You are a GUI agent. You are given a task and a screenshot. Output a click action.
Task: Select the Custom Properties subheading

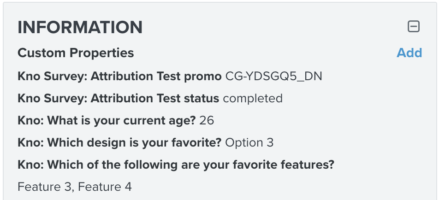click(76, 53)
